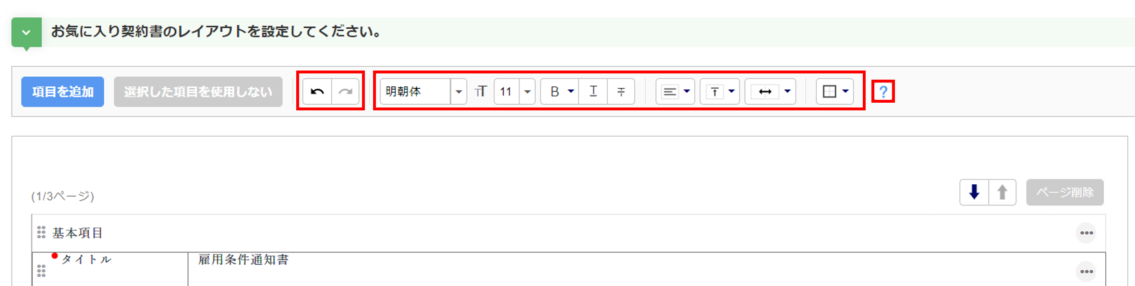The width and height of the screenshot is (1135, 286).
Task: Click the 項目を追加 button
Action: 62,92
